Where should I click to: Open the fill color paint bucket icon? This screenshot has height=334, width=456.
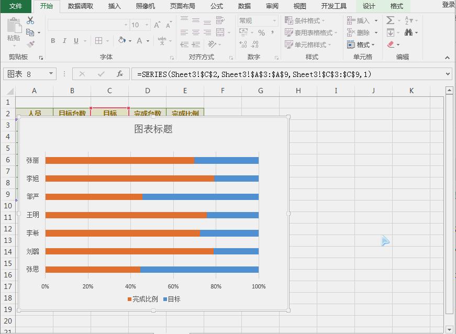121,40
